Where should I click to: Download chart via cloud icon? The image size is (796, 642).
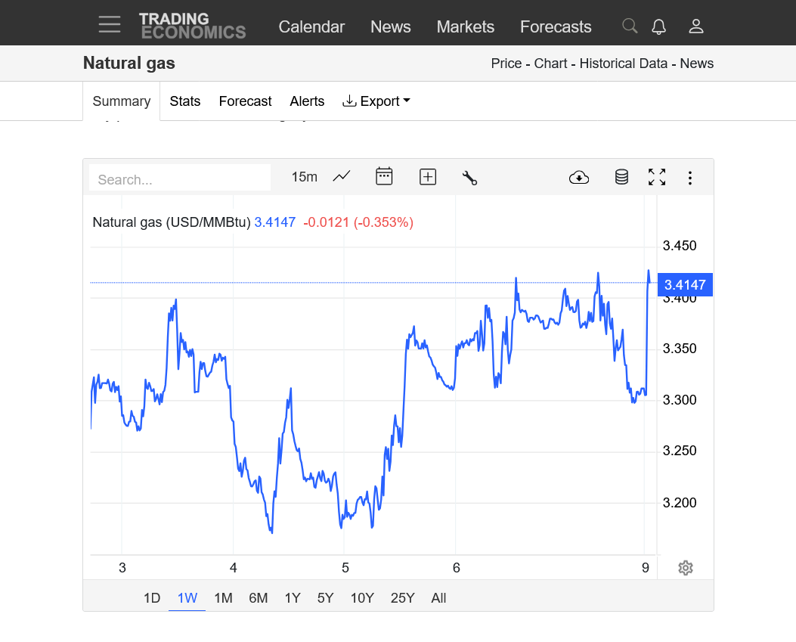(579, 178)
